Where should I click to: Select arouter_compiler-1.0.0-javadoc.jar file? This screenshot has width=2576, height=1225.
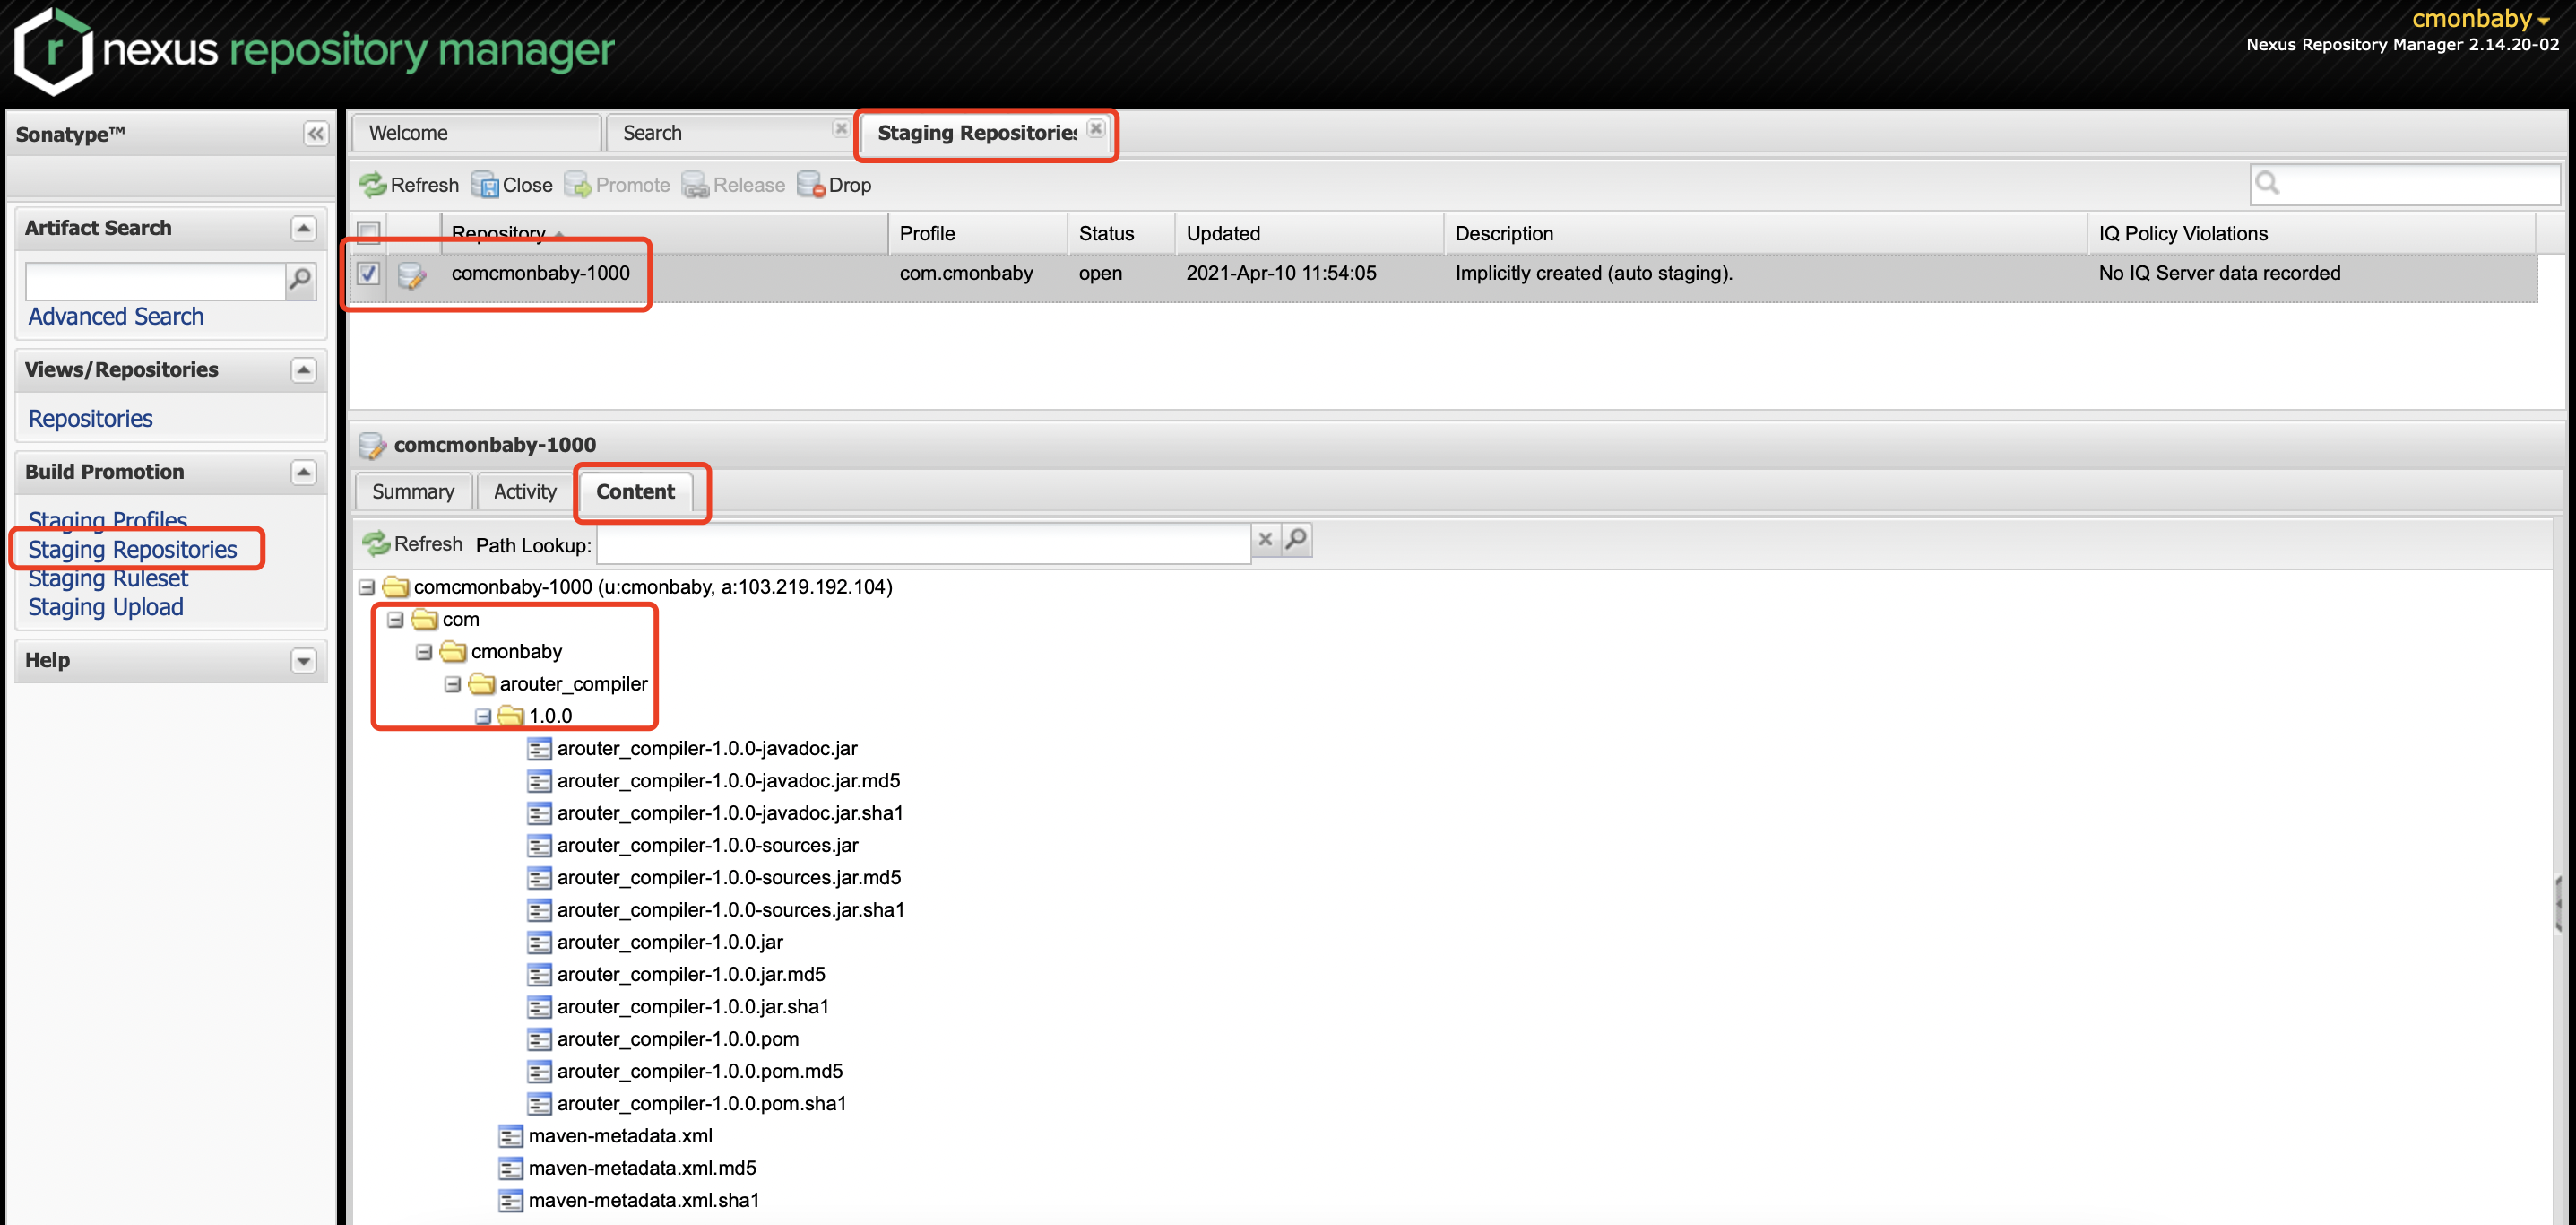[x=707, y=749]
